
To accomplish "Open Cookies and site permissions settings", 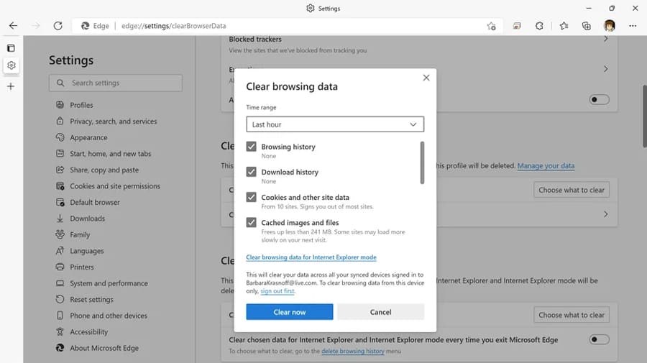I will (x=114, y=186).
